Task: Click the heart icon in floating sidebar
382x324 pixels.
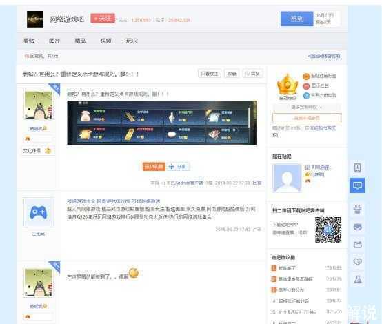Action: 357,262
